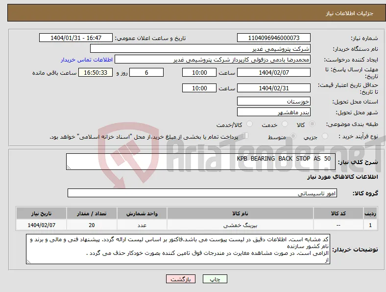
Task: Grab the resize handle of the description box
Action: pos(69,167)
